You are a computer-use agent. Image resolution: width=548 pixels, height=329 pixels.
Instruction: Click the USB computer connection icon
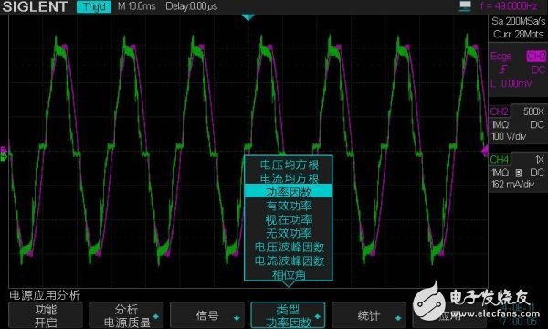[x=465, y=6]
